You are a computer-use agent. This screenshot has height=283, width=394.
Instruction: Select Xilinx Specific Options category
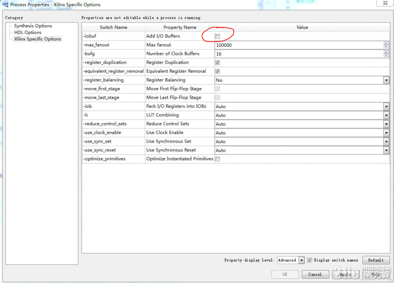pyautogui.click(x=37, y=39)
